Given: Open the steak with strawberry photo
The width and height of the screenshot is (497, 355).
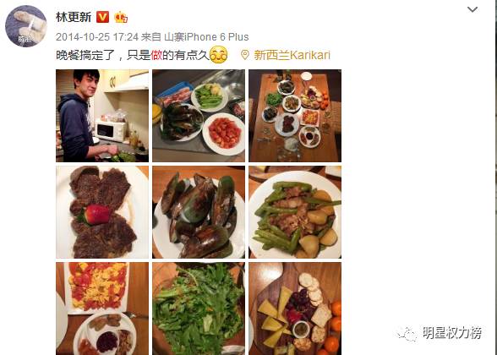Looking at the screenshot, I should [x=102, y=212].
